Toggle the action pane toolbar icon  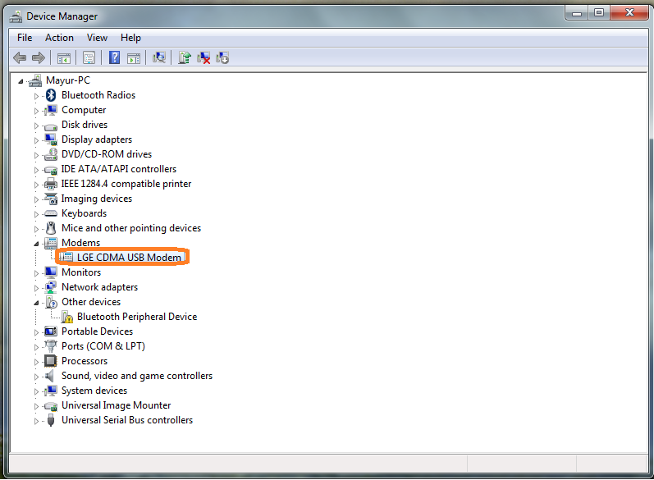point(134,58)
